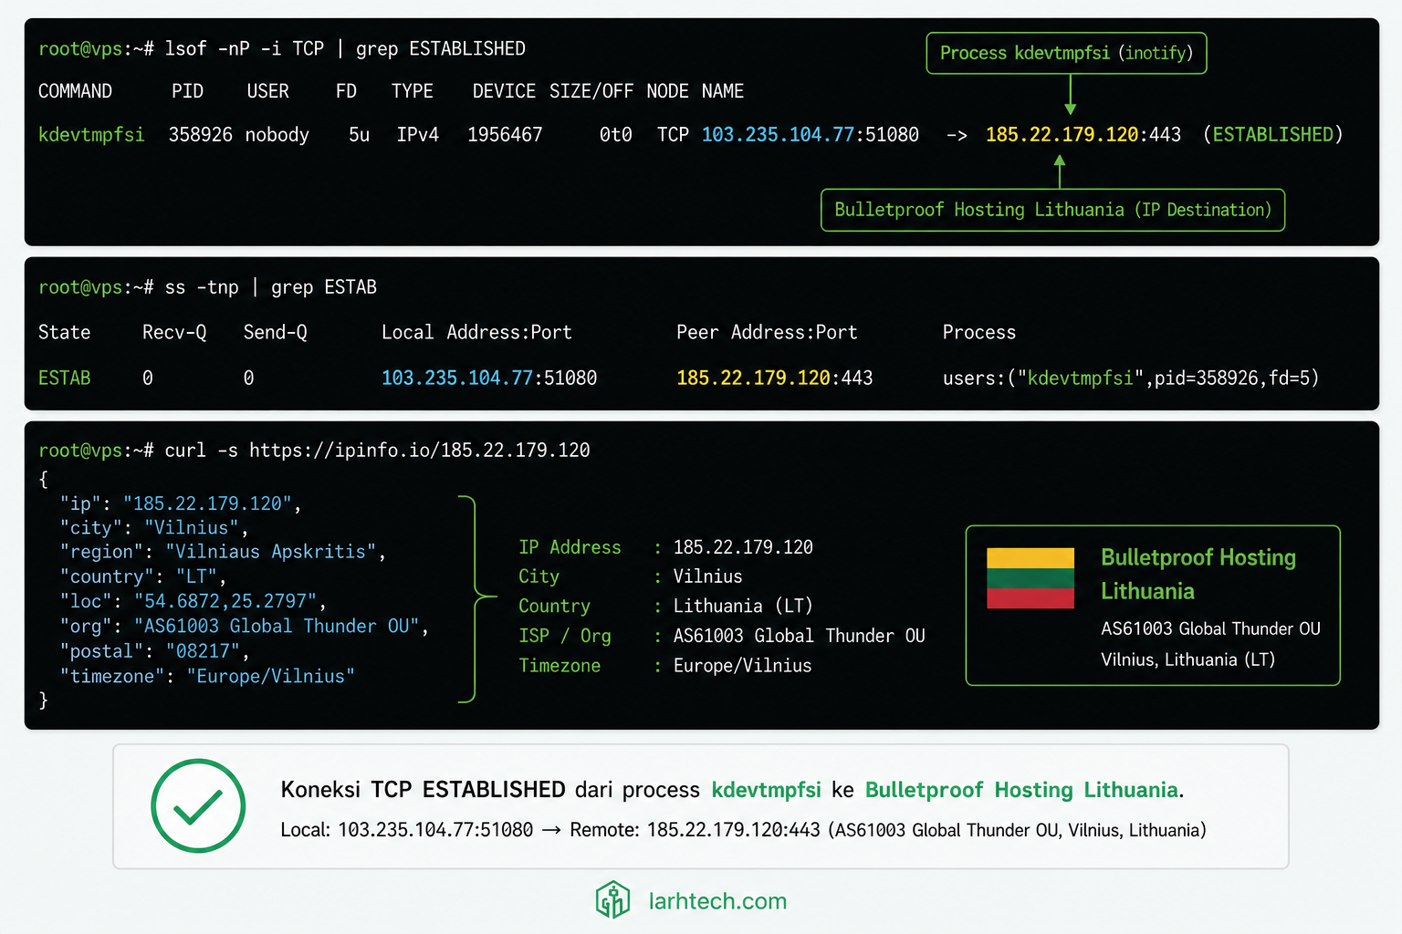Select the 0t0 size value

pos(616,135)
